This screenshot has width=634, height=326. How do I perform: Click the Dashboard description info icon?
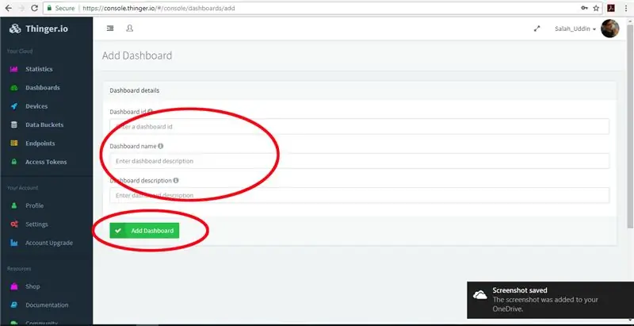coord(176,180)
